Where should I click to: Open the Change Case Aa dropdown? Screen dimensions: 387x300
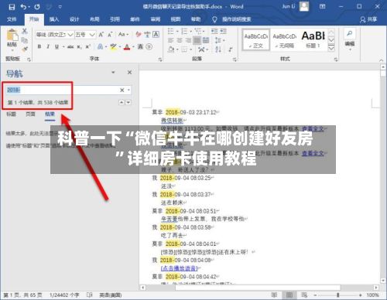click(x=123, y=34)
